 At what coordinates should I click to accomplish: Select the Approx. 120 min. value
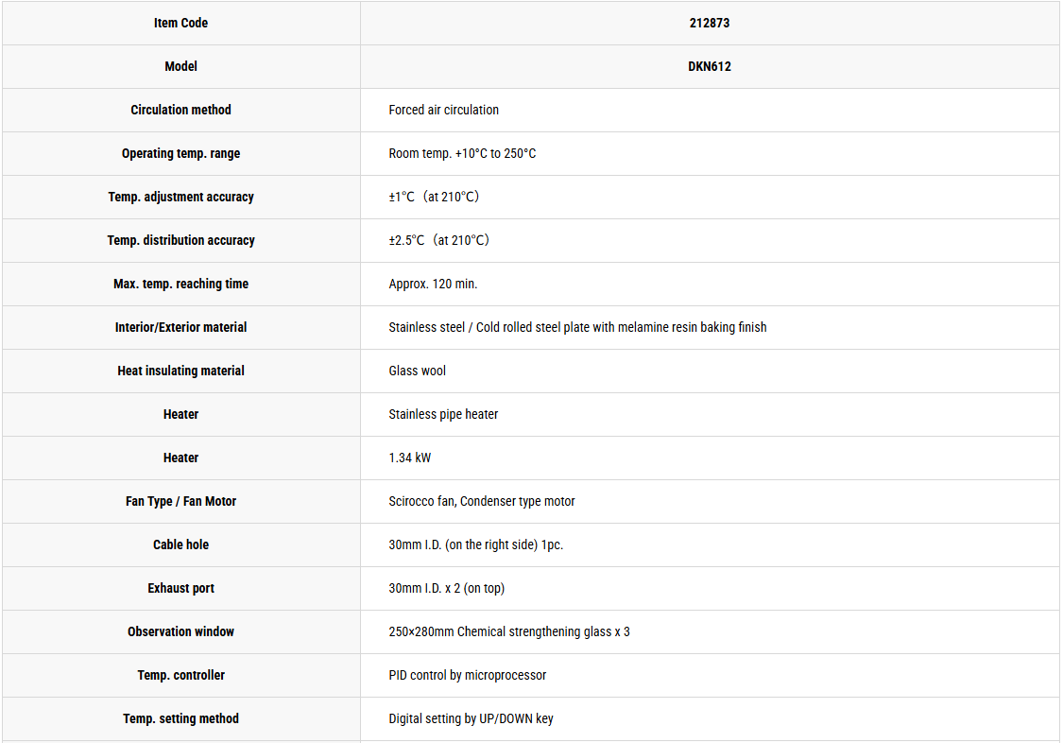click(x=433, y=284)
